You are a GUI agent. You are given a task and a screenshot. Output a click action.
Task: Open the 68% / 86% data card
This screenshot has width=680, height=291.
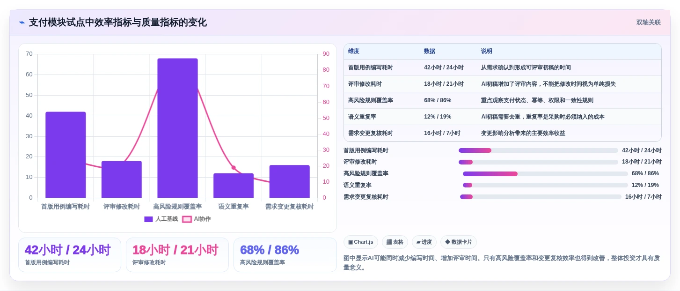(x=285, y=255)
